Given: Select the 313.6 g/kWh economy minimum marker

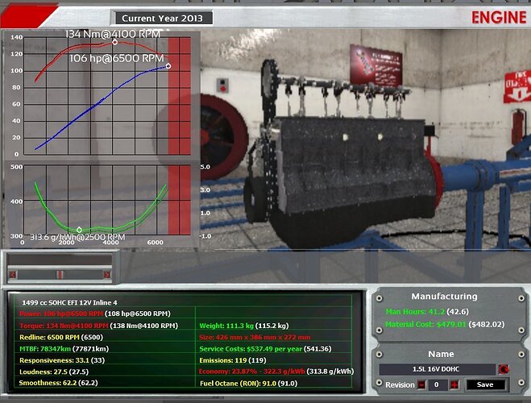Looking at the screenshot, I should (x=79, y=230).
